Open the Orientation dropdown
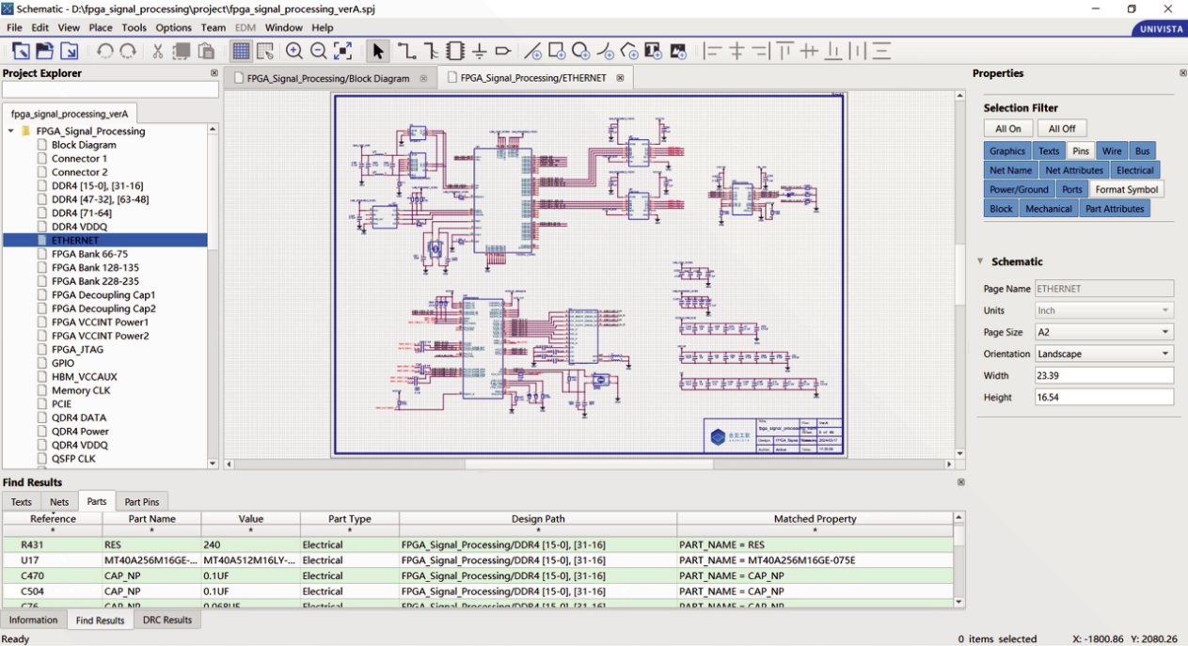1188x646 pixels. (1103, 354)
